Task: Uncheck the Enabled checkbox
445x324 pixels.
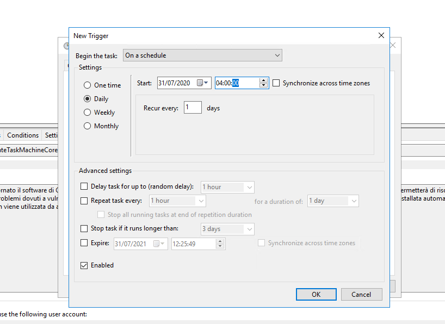Action: coord(84,265)
